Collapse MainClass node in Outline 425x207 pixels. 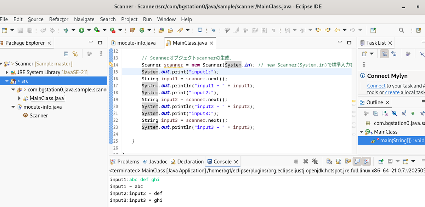coord(362,132)
